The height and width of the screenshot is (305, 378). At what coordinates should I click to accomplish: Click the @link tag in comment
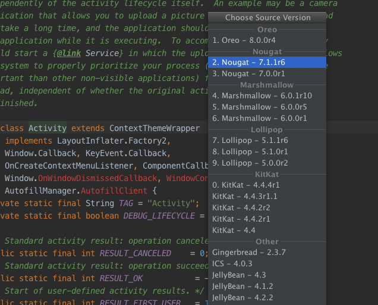69,53
